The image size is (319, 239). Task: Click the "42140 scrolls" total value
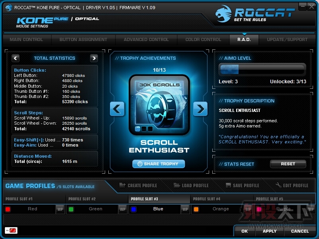point(76,129)
